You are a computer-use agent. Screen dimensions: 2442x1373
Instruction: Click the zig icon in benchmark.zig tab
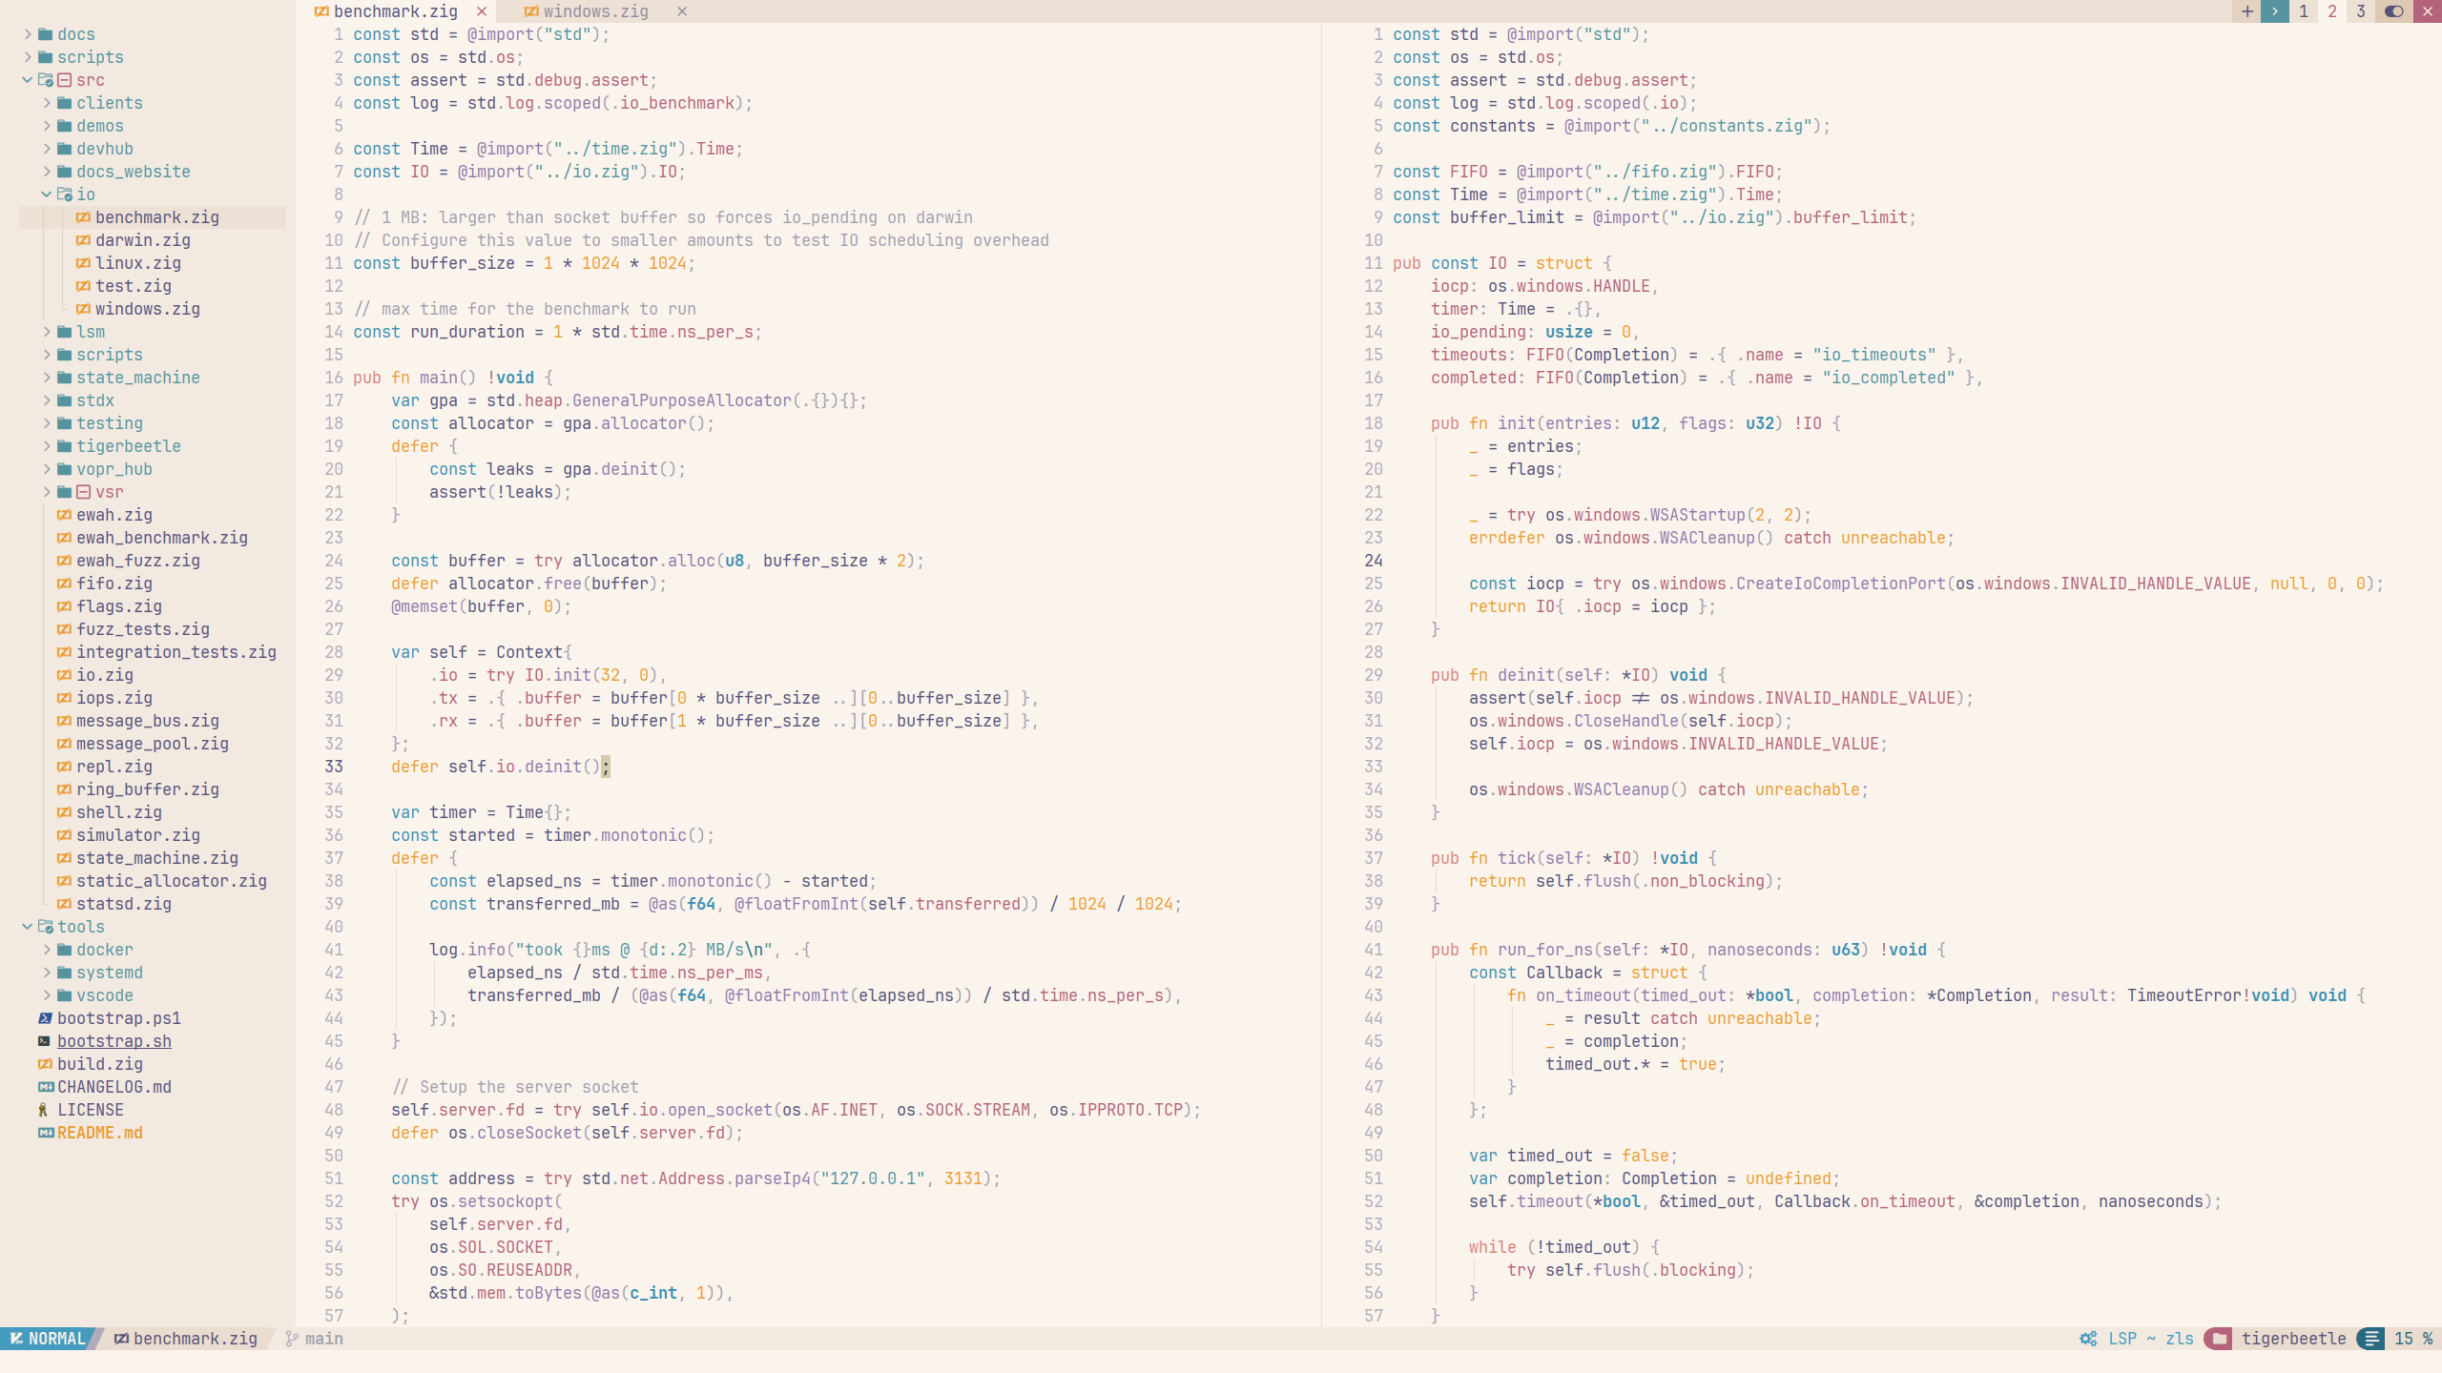[321, 11]
